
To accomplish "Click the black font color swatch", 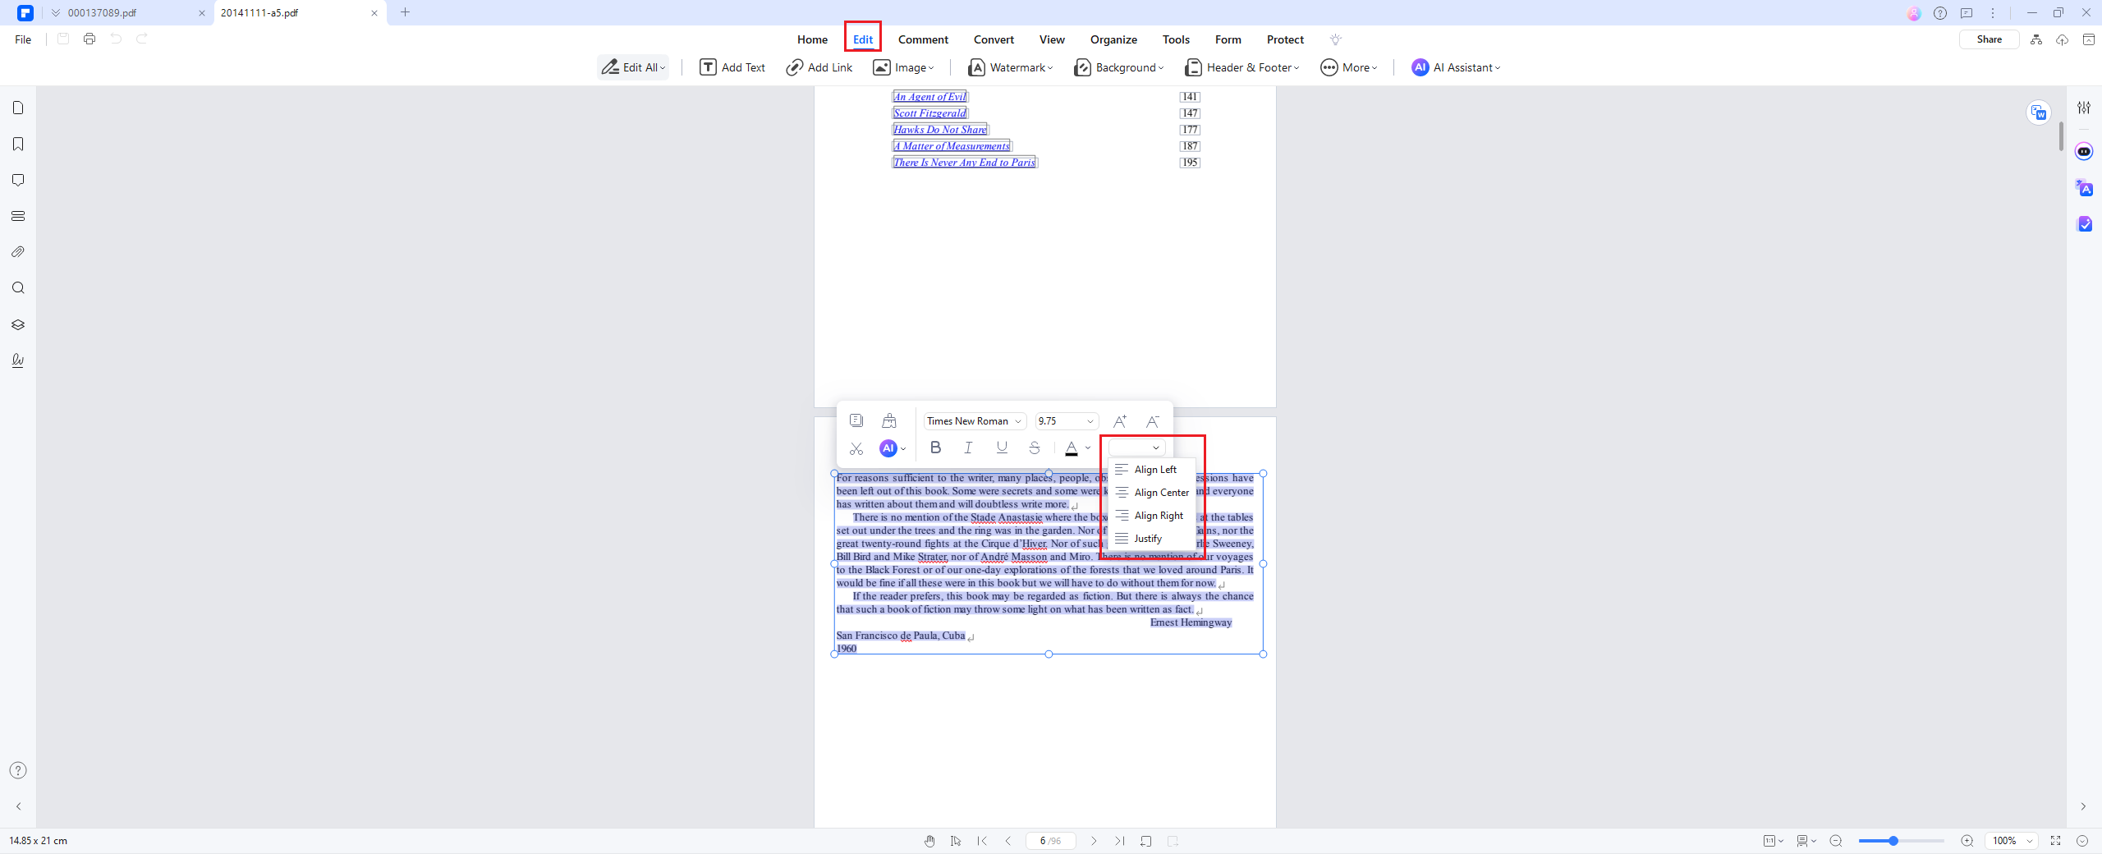I will [1072, 448].
